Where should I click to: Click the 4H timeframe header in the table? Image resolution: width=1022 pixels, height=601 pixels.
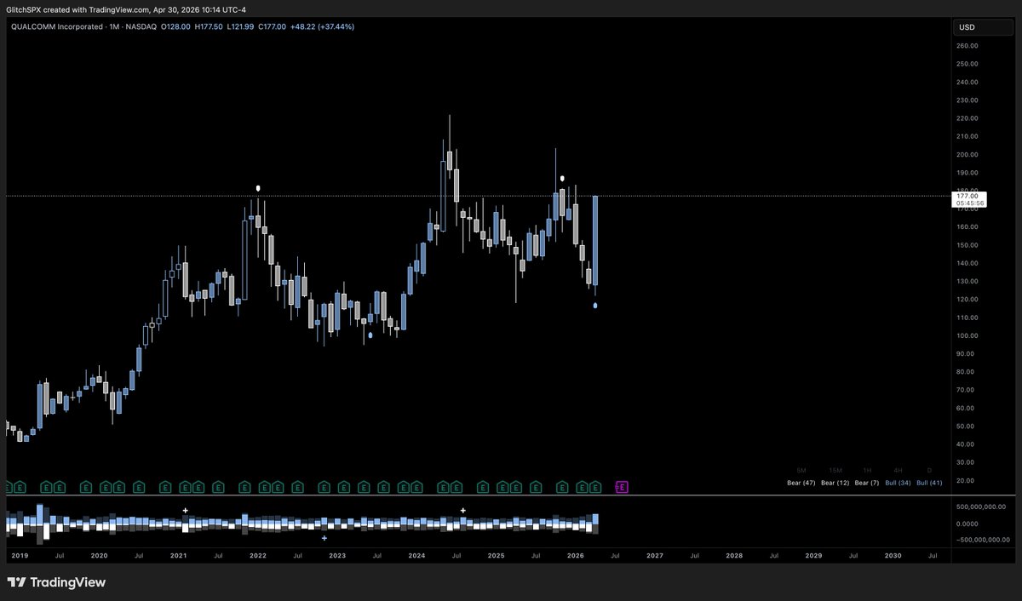click(898, 470)
